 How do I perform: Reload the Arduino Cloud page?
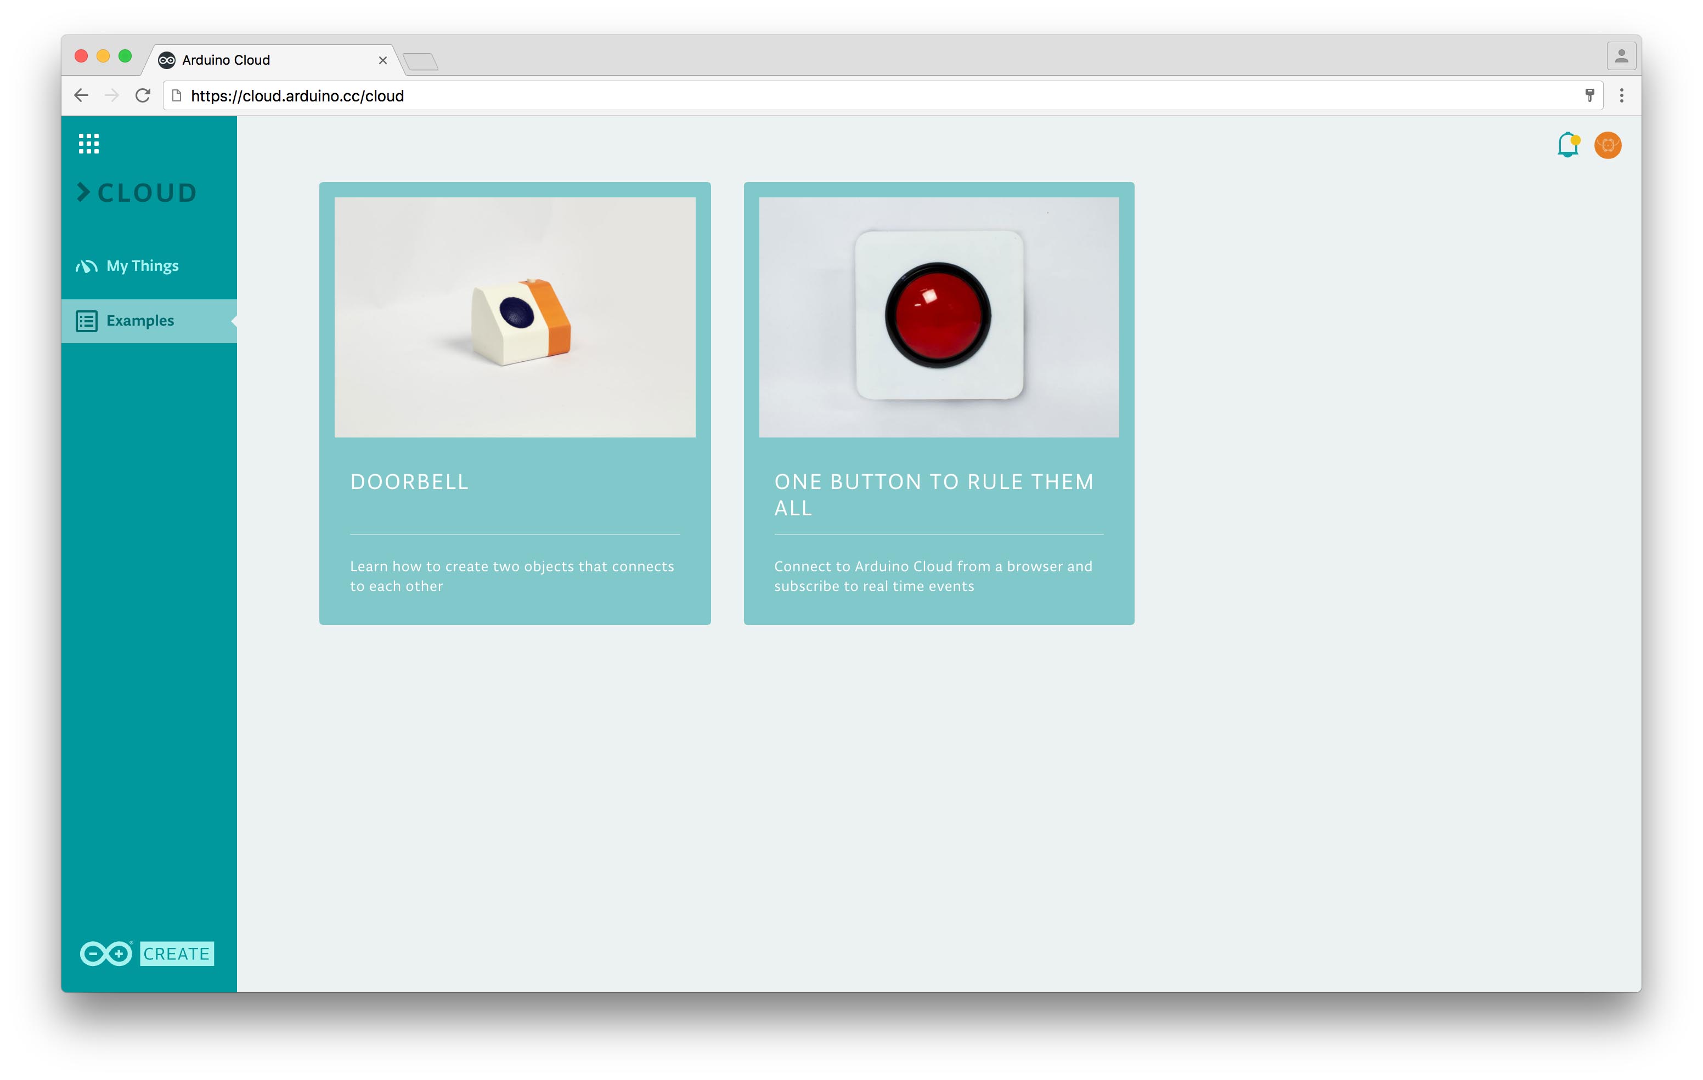coord(143,95)
